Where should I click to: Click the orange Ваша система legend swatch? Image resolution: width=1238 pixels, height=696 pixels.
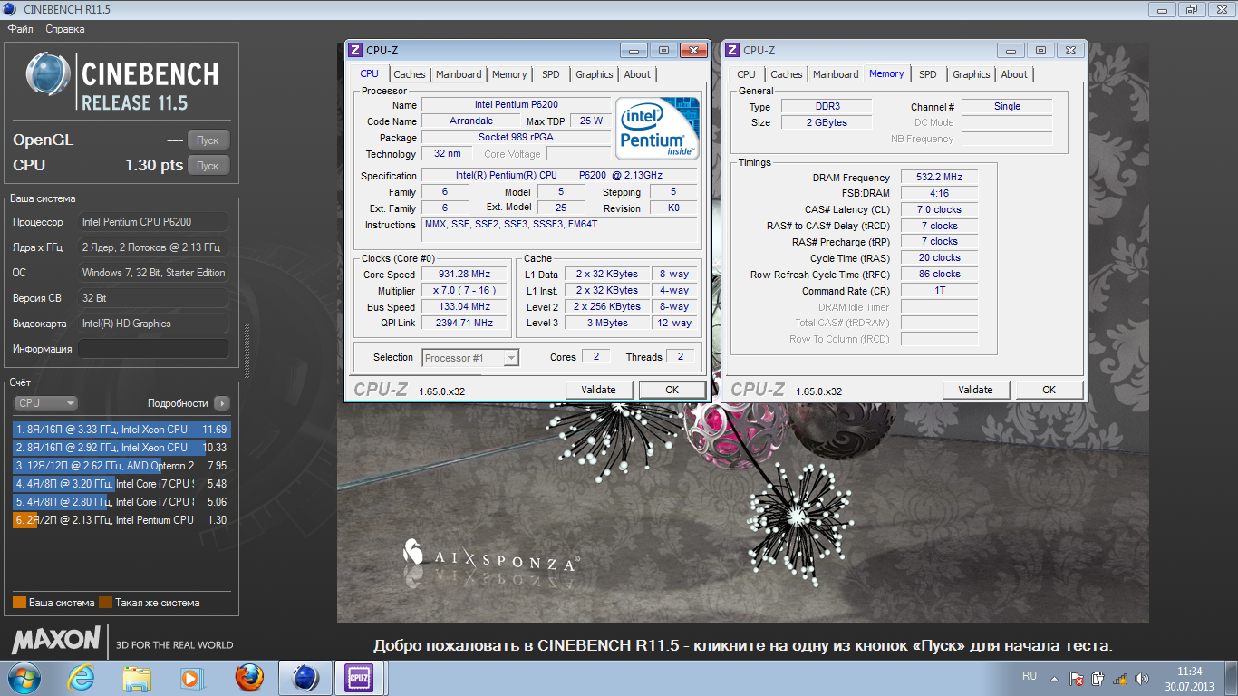coord(20,603)
